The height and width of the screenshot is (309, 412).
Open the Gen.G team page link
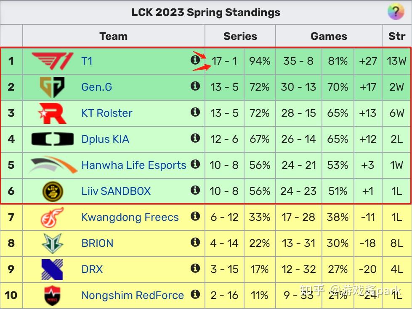point(97,87)
